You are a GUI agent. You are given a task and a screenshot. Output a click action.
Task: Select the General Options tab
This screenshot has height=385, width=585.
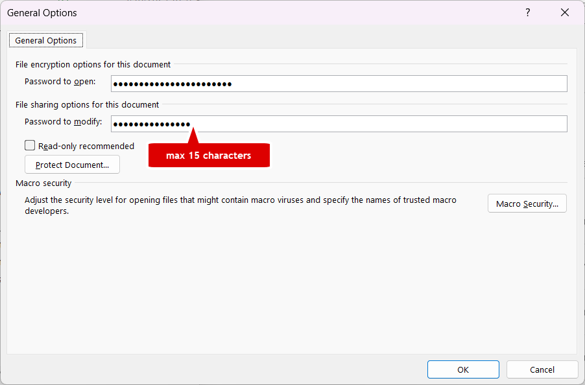pos(46,40)
